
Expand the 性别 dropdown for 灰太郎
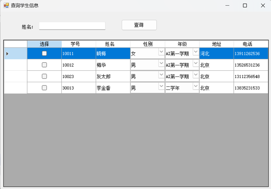click(x=161, y=75)
